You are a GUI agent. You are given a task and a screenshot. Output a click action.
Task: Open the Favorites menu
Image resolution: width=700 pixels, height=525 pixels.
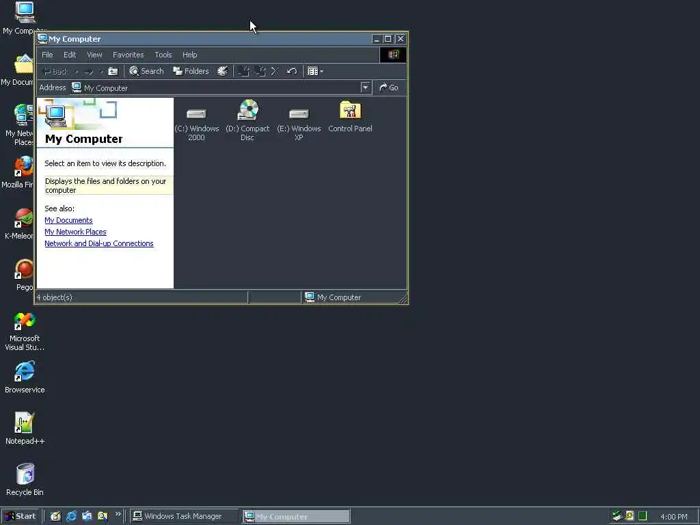pos(128,55)
